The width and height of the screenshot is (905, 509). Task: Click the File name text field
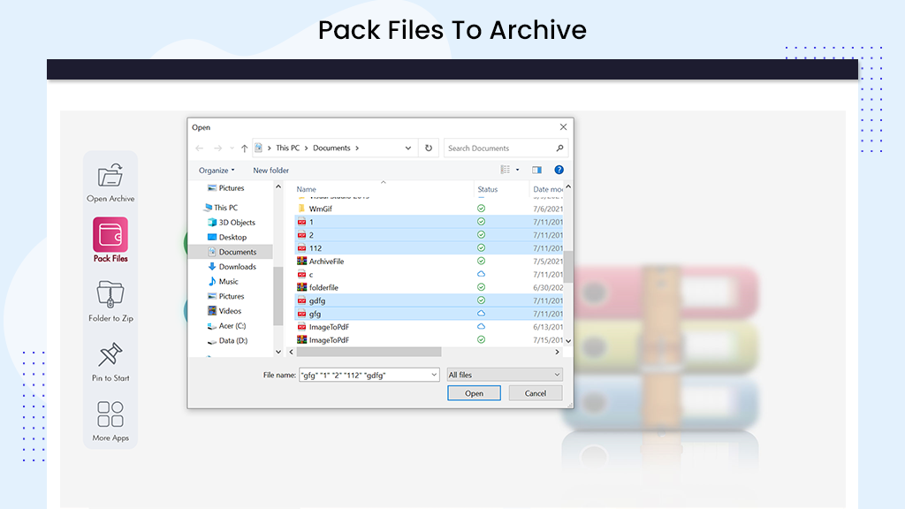click(x=364, y=375)
